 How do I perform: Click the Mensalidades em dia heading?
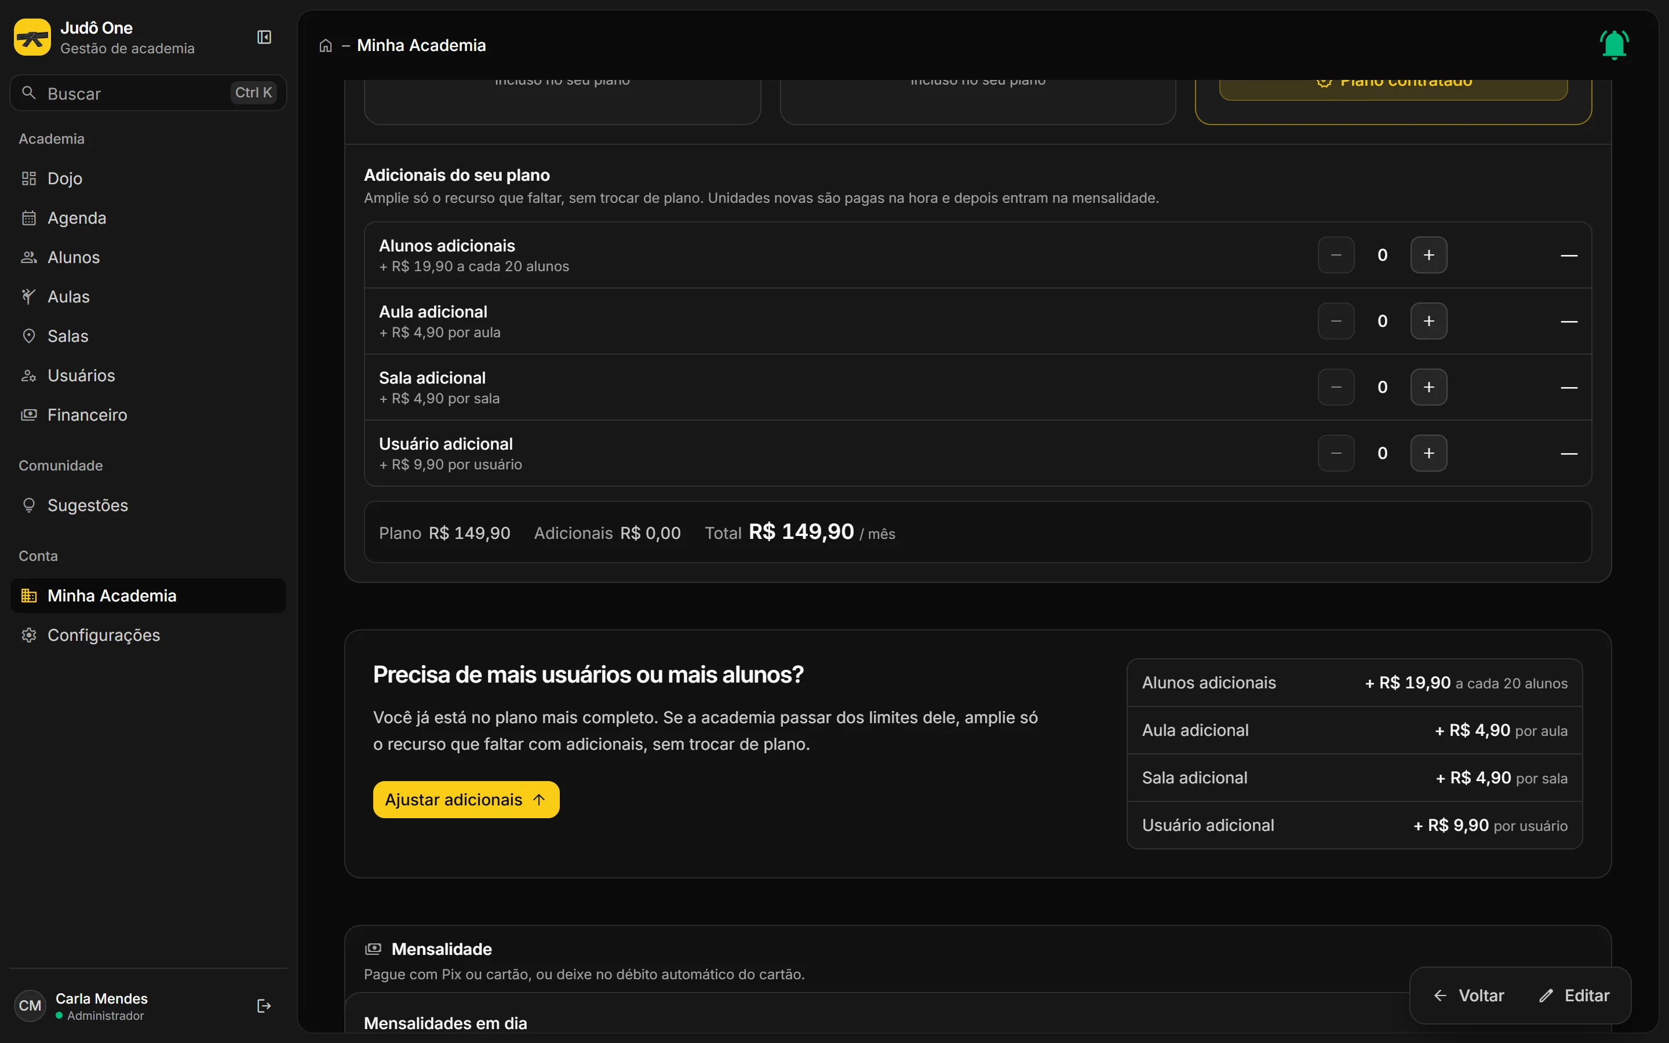click(445, 1023)
